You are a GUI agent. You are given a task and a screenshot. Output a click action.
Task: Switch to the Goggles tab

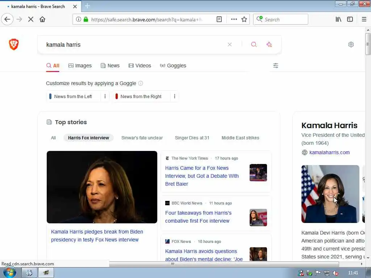pyautogui.click(x=173, y=66)
